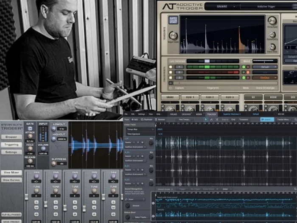Viewport: 297px width, 223px height.
Task: Click the blue Export button in Tracker
Action: pos(267,119)
